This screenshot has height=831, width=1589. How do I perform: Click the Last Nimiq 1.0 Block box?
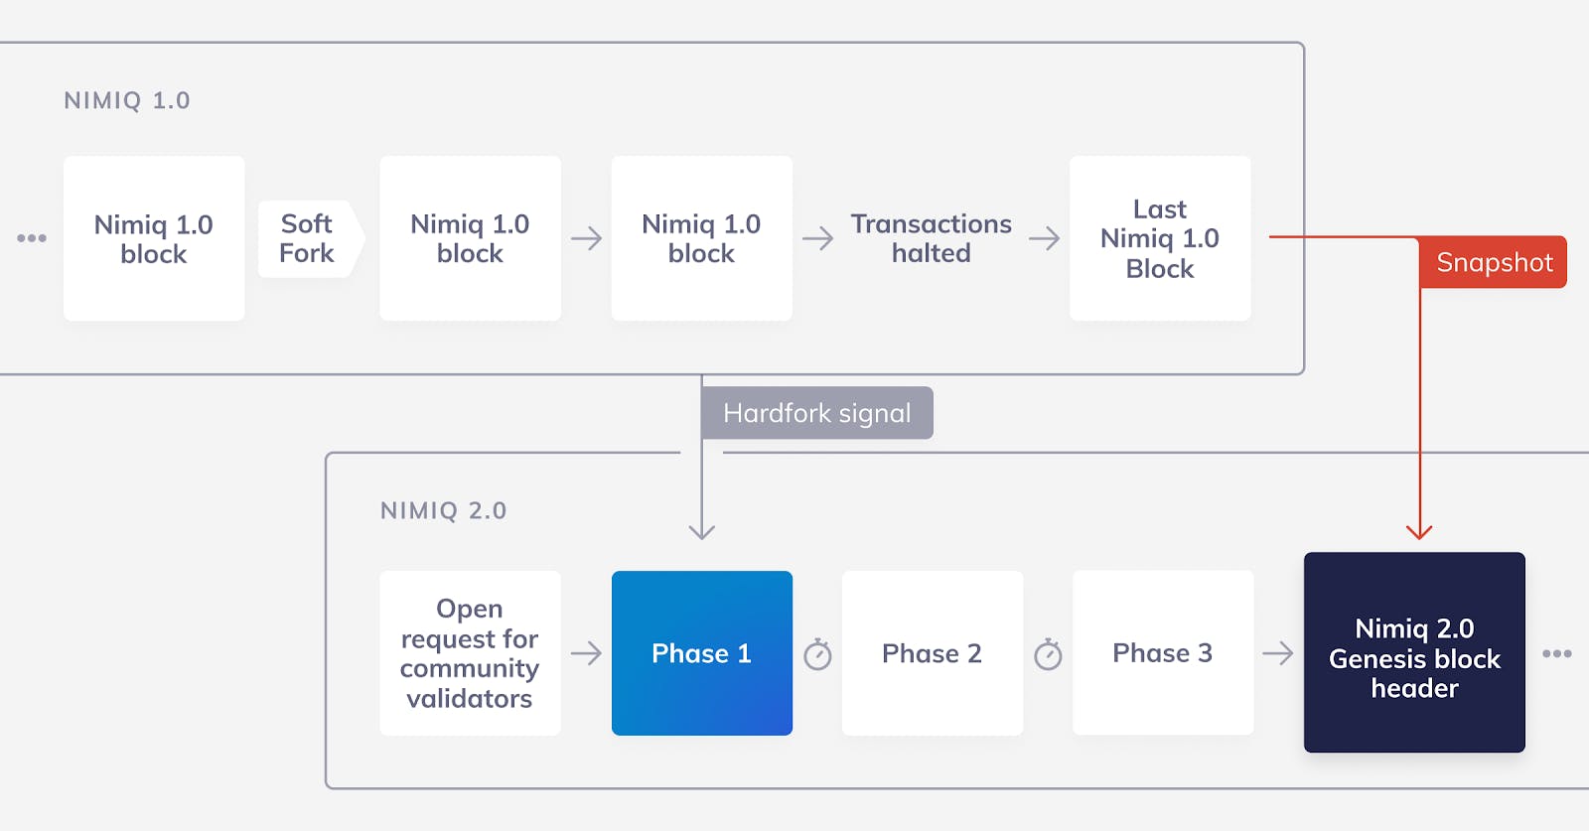pyautogui.click(x=1159, y=238)
